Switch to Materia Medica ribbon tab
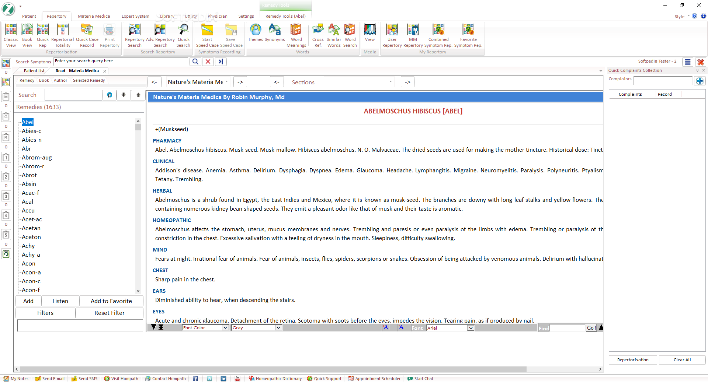This screenshot has width=708, height=383. [94, 16]
